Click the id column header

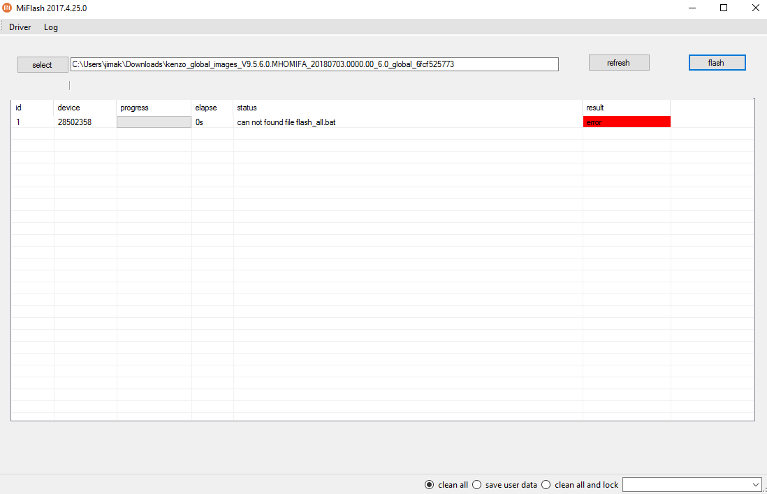click(32, 108)
